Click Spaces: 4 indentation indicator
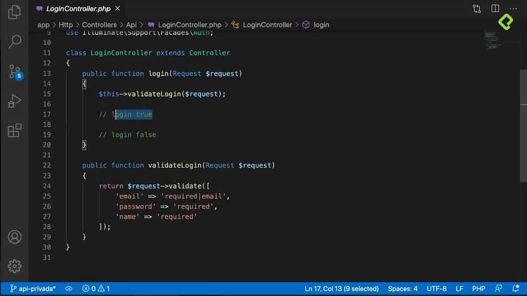This screenshot has width=527, height=296. point(402,288)
